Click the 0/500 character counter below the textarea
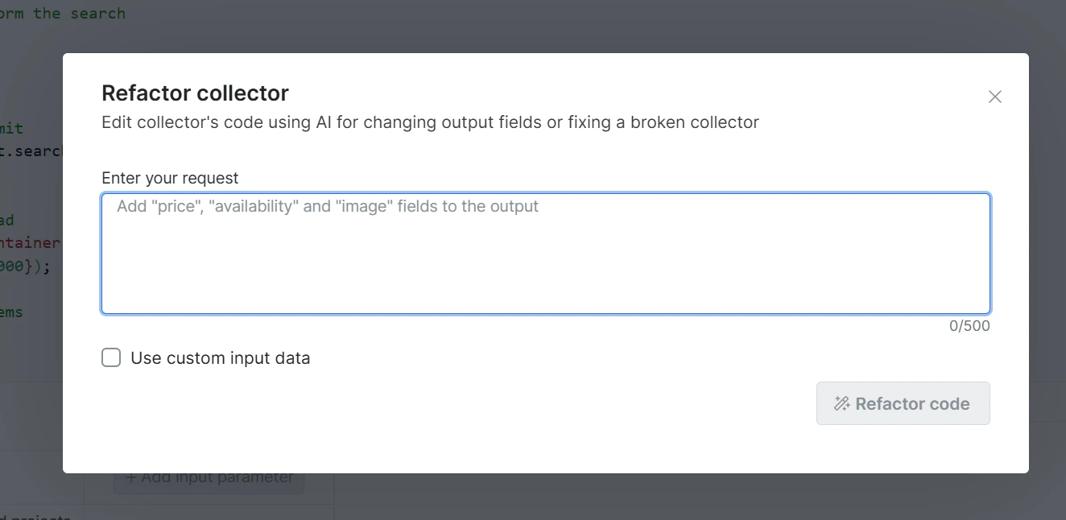 pos(969,325)
